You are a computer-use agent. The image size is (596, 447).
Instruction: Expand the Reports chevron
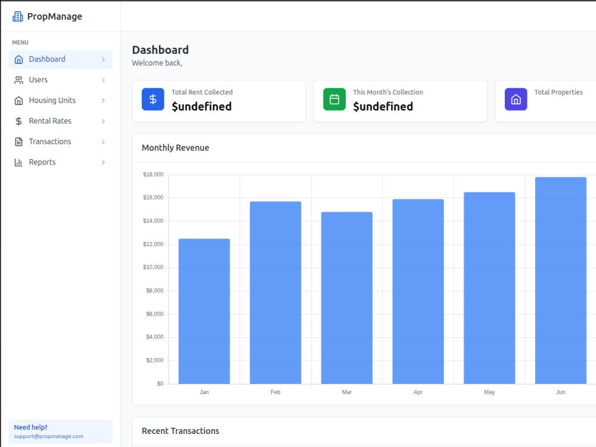[x=103, y=162]
